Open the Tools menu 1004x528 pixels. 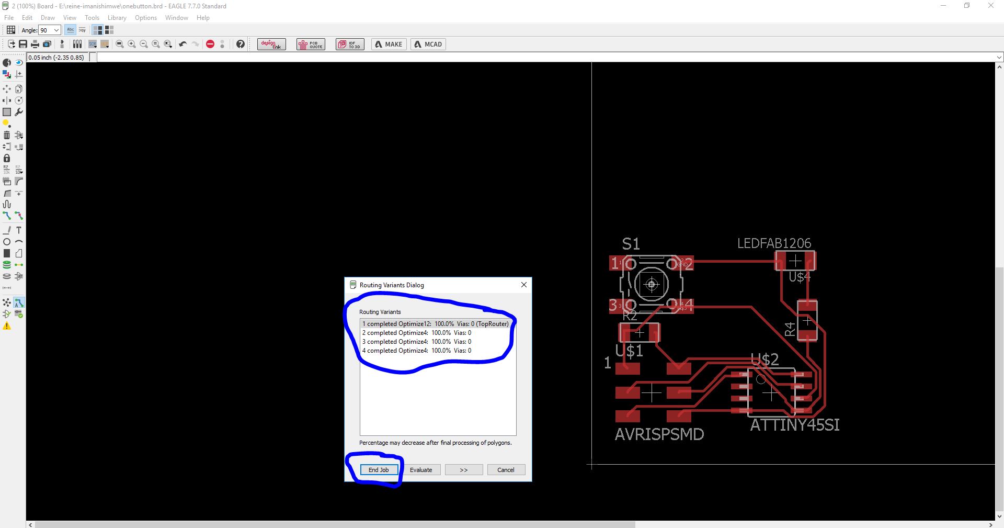tap(92, 18)
